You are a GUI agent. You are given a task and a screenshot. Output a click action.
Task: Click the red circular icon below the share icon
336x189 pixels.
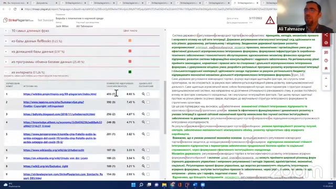click(326, 43)
